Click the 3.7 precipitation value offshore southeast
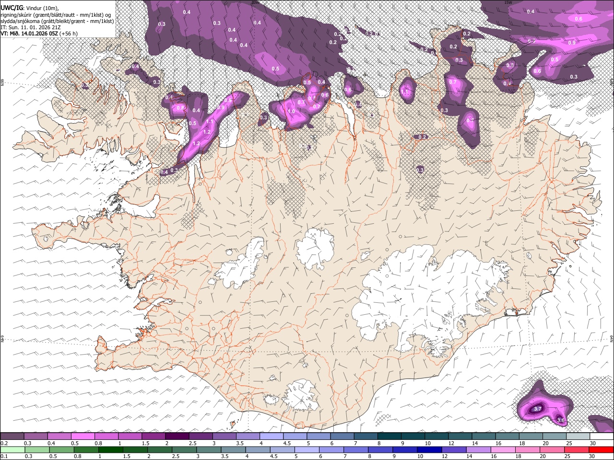 click(x=538, y=409)
